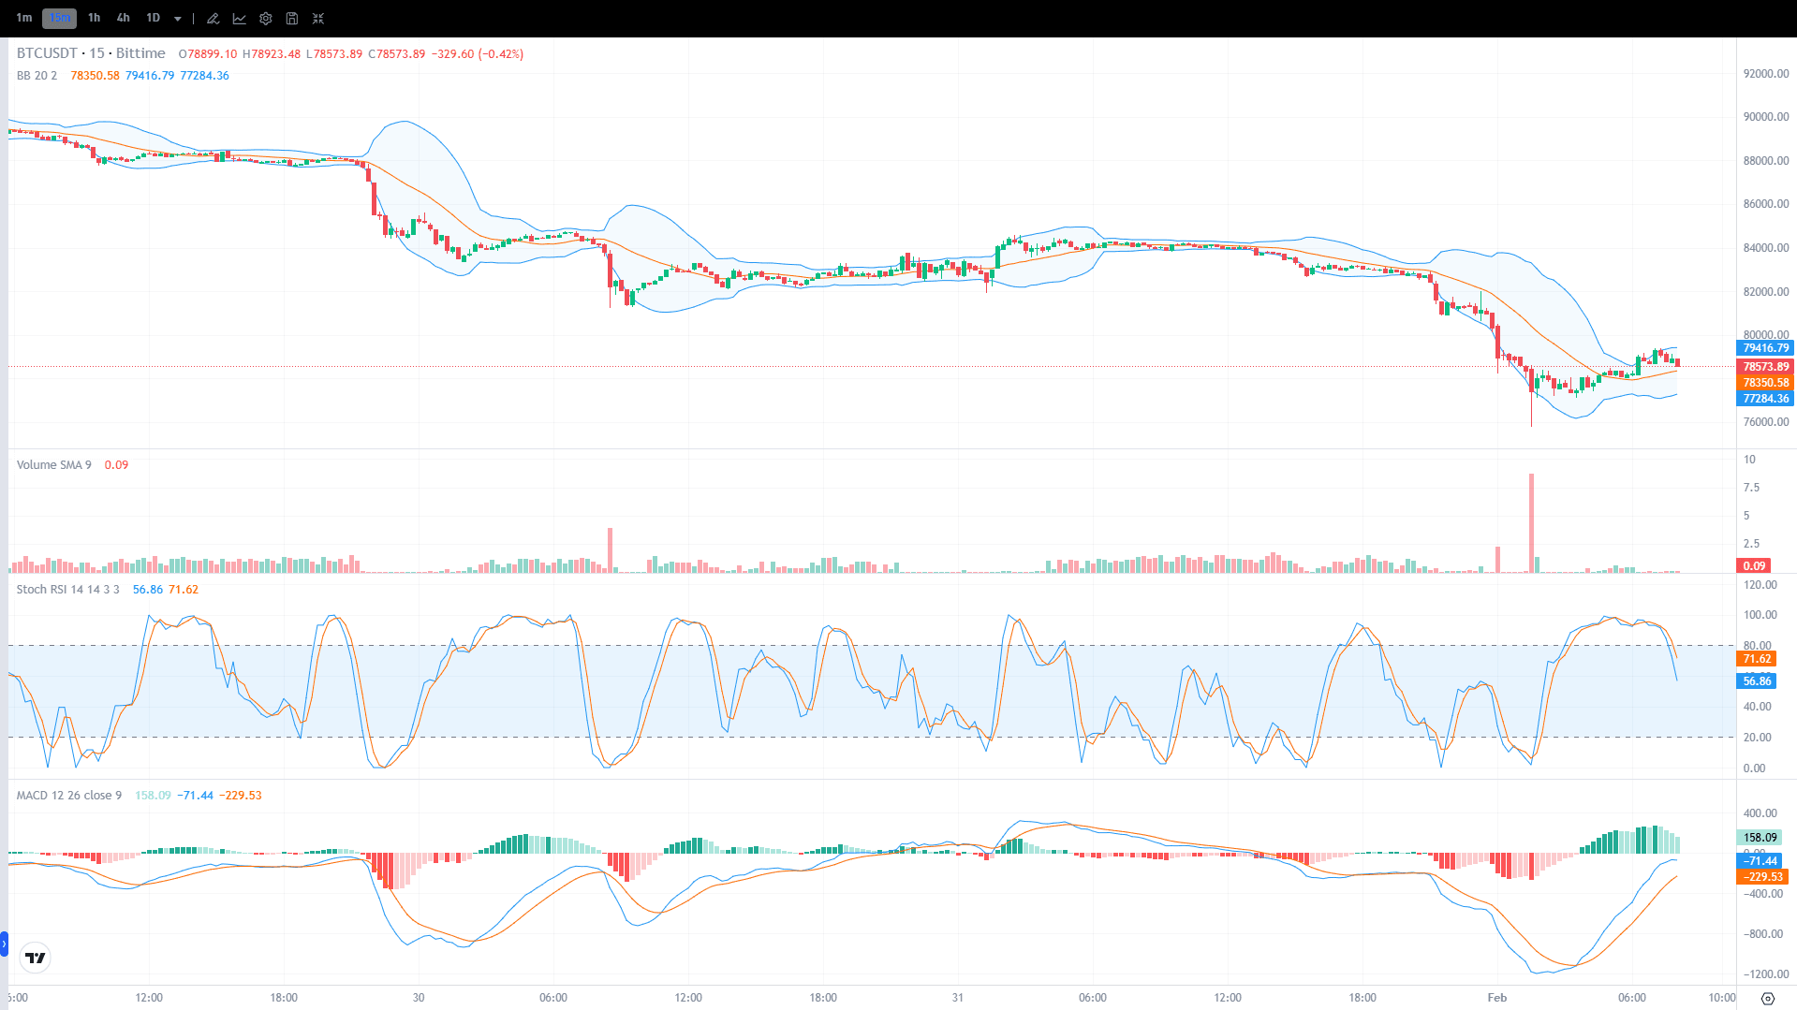The width and height of the screenshot is (1797, 1010).
Task: Collapse chart to exit fullscreen mode
Action: coord(317,18)
